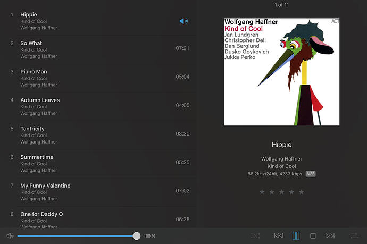Click track number 6 in the list

pos(12,157)
